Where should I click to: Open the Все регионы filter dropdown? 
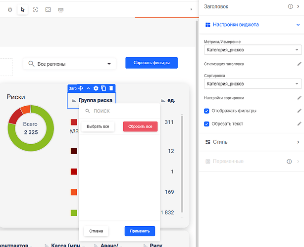click(x=69, y=64)
